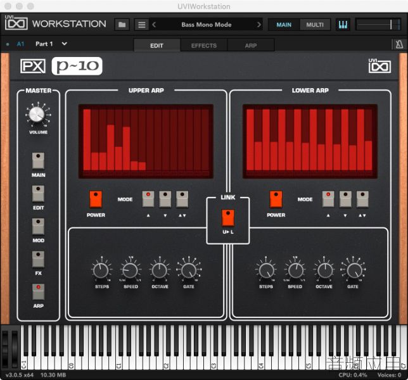Select the MOD page switch
Screen dimensions: 408x380
coord(38,226)
